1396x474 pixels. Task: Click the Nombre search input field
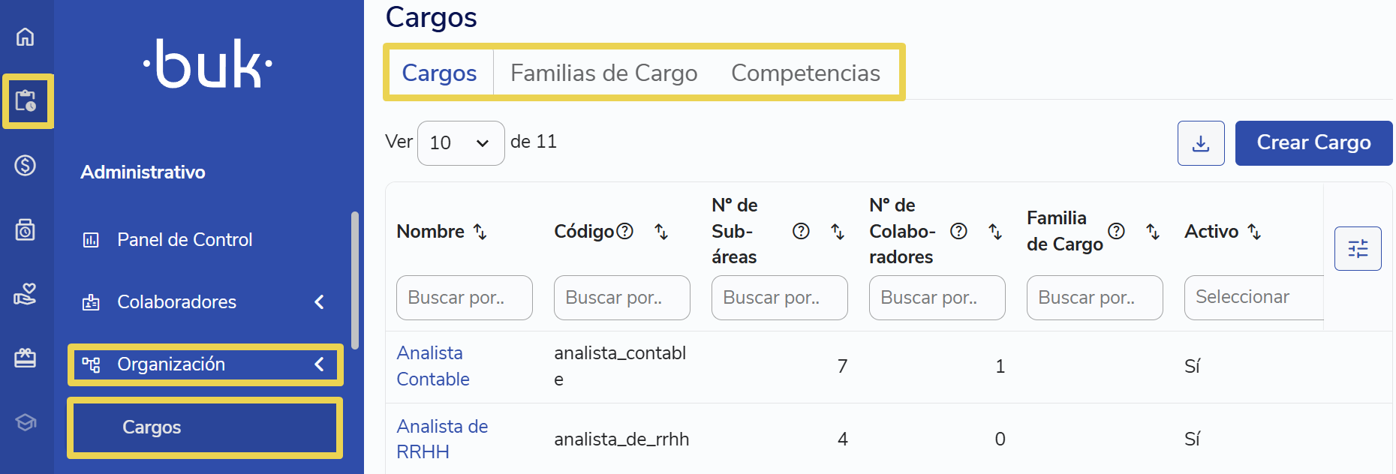(x=465, y=298)
